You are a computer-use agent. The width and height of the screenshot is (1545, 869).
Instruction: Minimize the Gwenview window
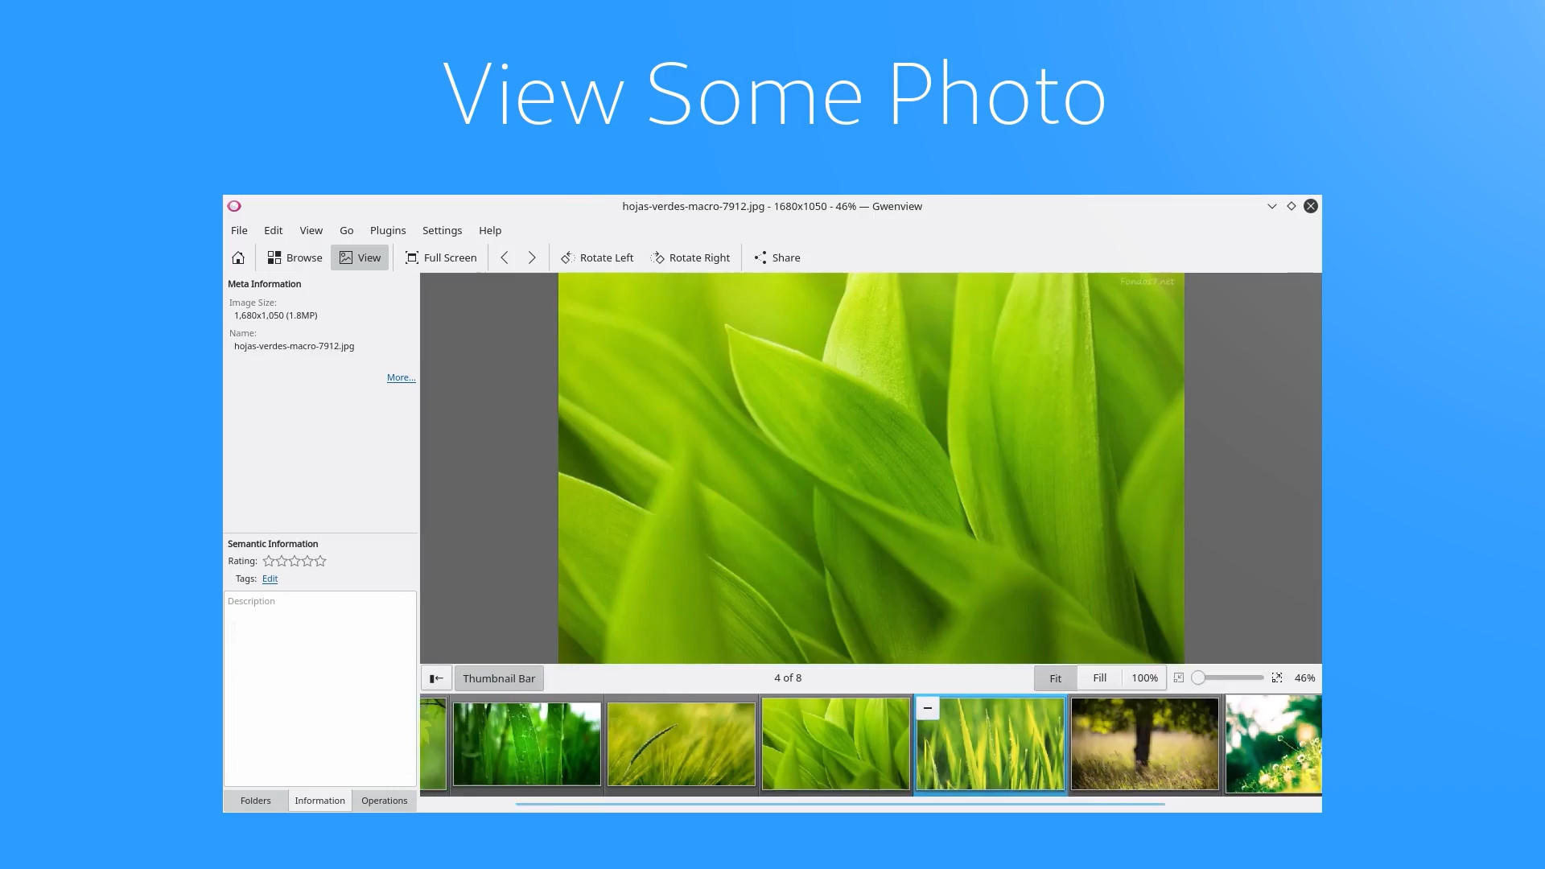pyautogui.click(x=1272, y=206)
